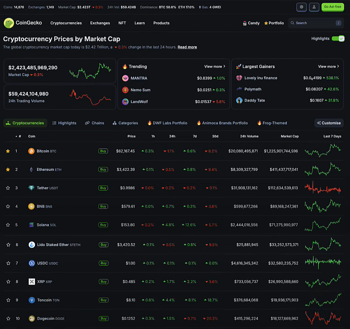
Task: Open the user account profile icon
Action: (x=314, y=7)
